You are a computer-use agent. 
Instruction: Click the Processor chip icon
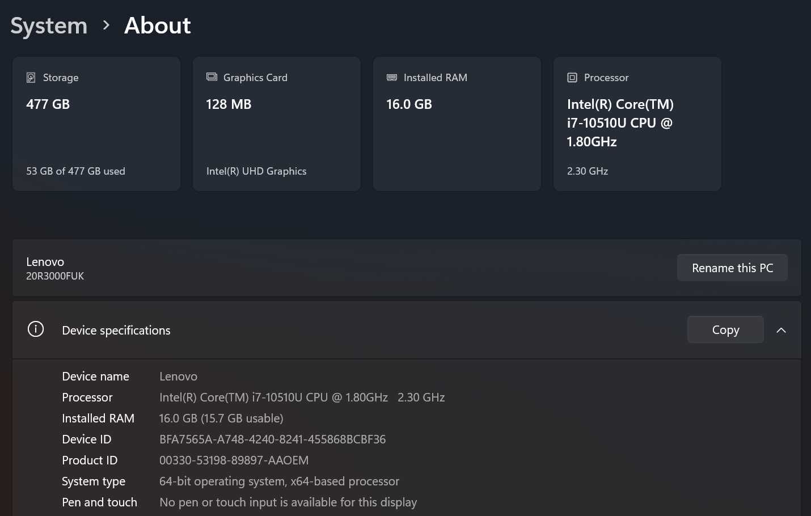pos(572,78)
